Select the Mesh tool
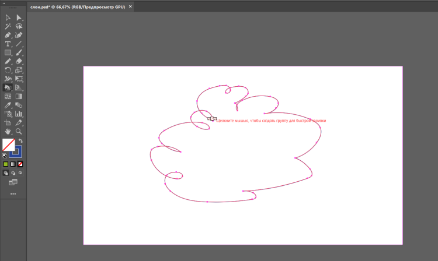The image size is (438, 261). click(x=8, y=96)
